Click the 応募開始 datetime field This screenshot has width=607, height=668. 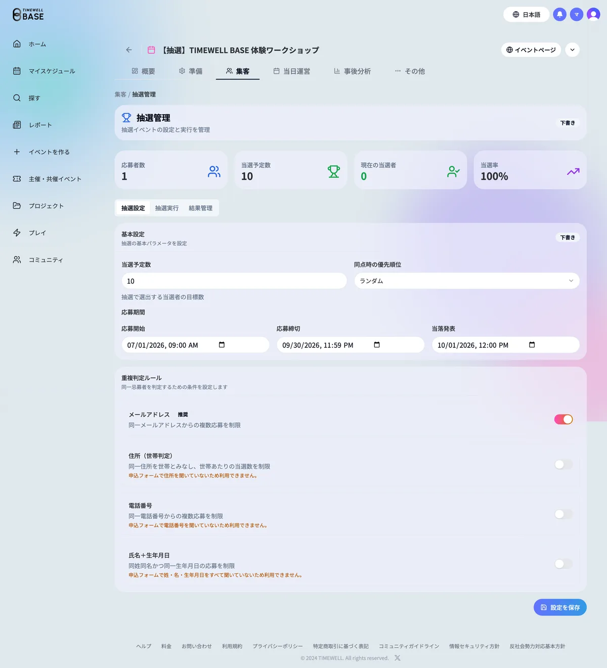coord(195,345)
